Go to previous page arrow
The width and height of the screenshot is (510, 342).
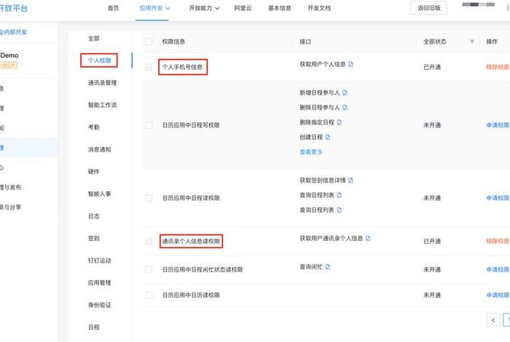pos(493,320)
